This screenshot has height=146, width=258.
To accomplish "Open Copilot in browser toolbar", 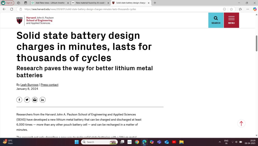I will 255,9.
